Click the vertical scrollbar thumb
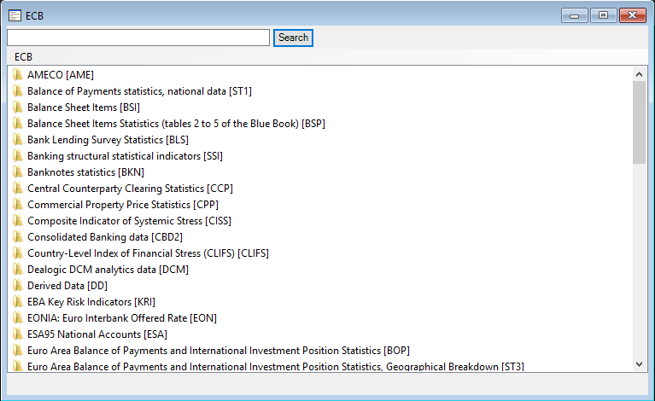Screen dimensions: 655x401 [639, 123]
